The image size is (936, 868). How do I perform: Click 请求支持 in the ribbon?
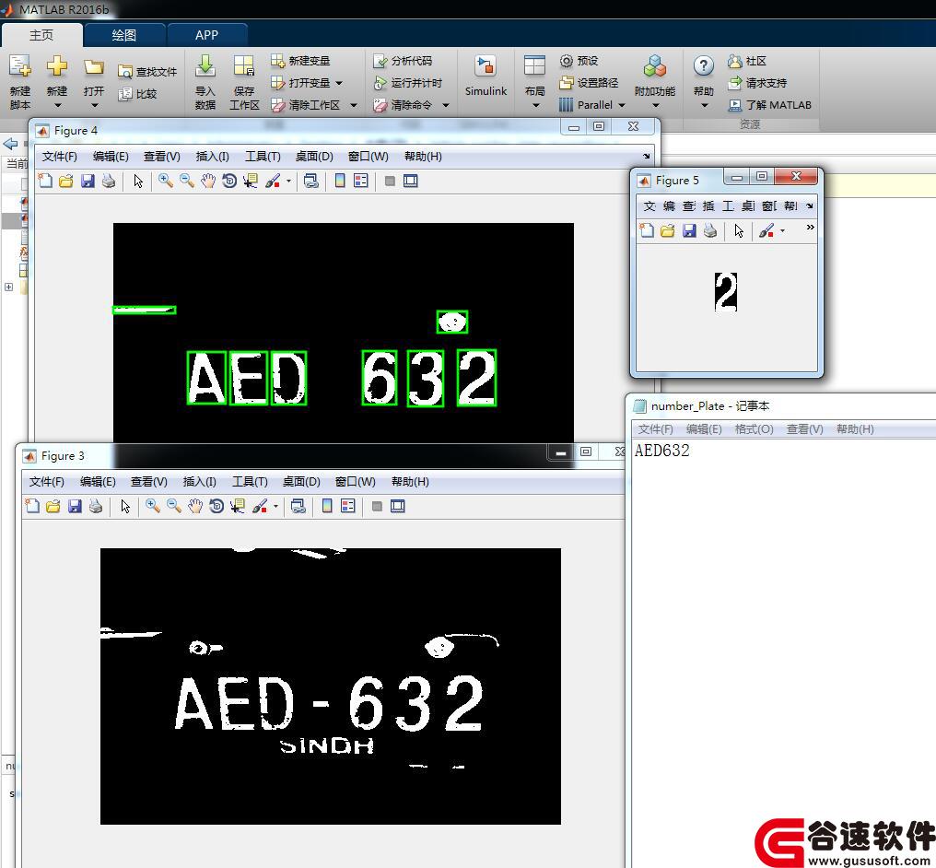757,83
